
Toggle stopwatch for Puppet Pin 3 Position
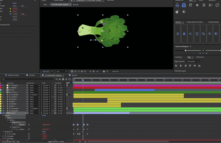click(15, 125)
